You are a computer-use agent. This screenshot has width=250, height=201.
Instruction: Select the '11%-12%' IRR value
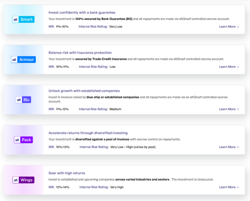coord(62,109)
